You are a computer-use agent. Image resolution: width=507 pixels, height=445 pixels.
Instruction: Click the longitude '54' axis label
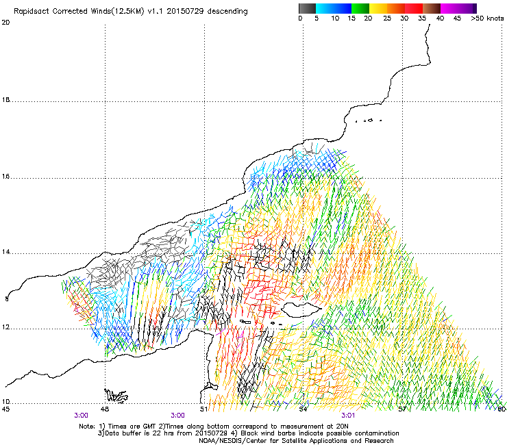pos(303,409)
